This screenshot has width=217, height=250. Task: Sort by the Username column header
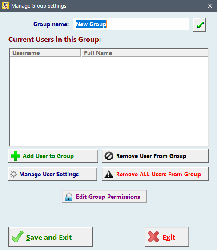45,53
